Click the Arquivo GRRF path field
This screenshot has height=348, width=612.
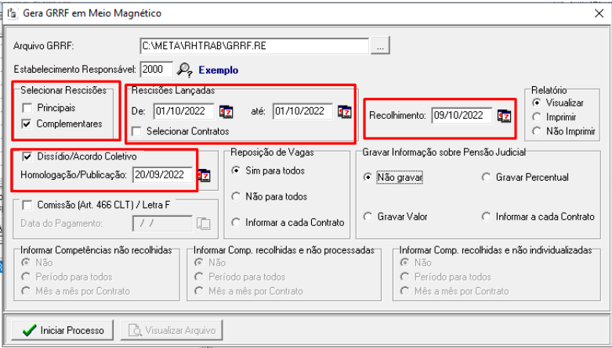tap(254, 46)
